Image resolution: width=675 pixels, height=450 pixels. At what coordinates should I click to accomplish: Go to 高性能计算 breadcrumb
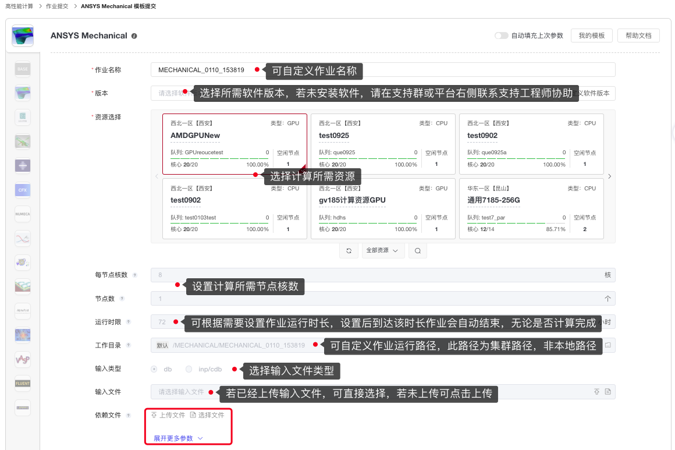19,6
